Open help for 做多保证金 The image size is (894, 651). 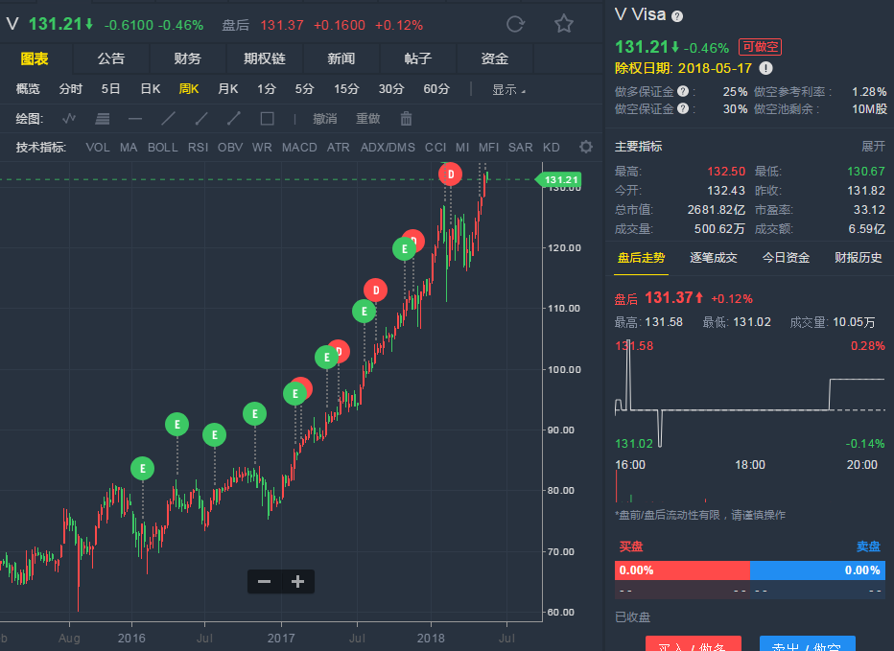coord(682,91)
